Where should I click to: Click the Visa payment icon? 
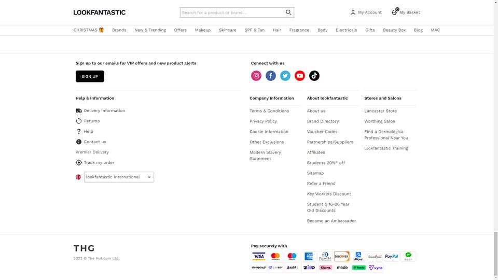(x=259, y=257)
